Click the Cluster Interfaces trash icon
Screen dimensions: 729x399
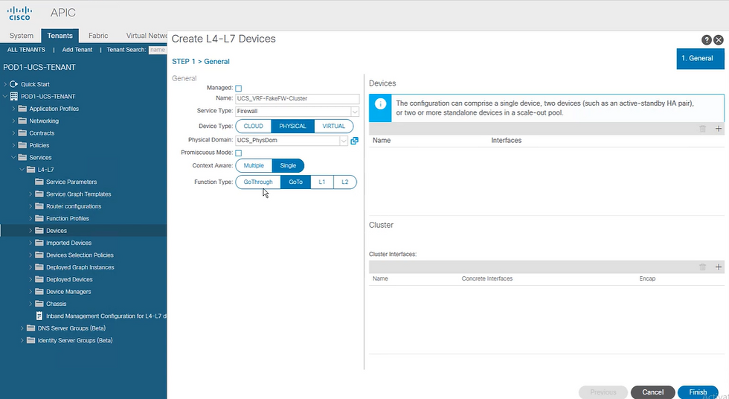[703, 267]
